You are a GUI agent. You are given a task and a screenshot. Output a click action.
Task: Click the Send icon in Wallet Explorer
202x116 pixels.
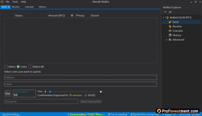tap(170, 22)
